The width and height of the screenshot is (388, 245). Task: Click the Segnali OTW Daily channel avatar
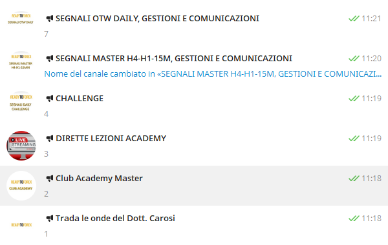[21, 26]
